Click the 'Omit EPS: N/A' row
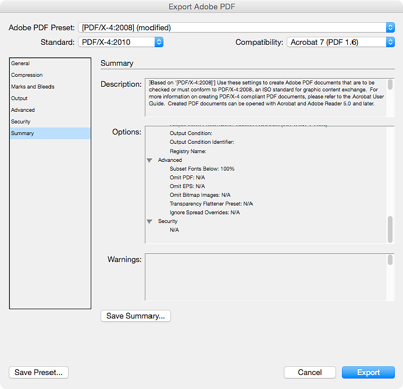The width and height of the screenshot is (403, 389). [x=187, y=186]
